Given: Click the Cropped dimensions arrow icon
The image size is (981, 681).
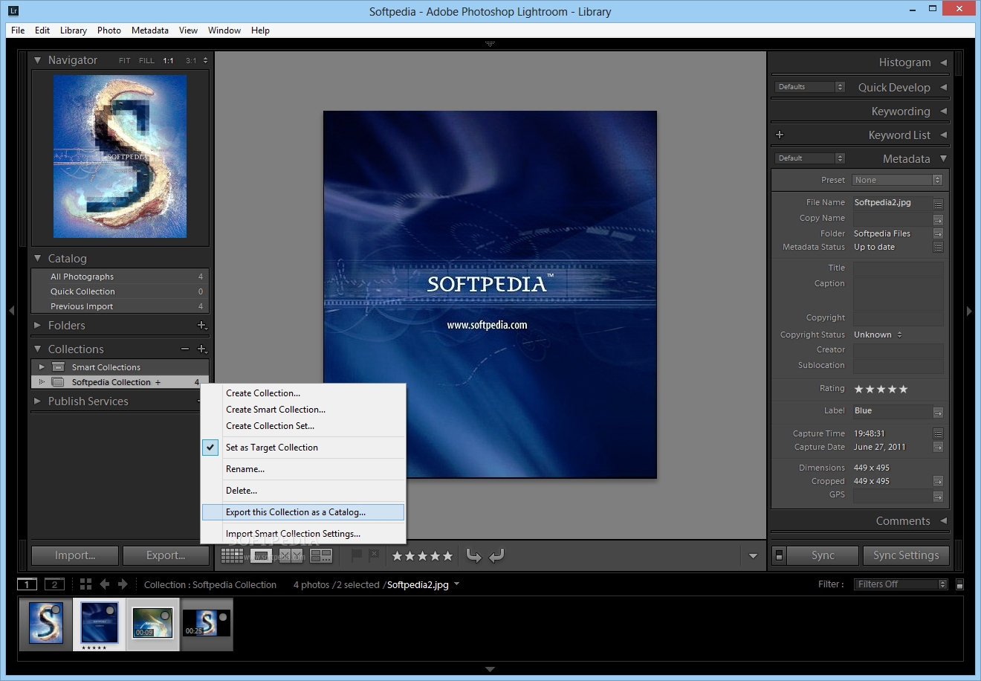Looking at the screenshot, I should pyautogui.click(x=938, y=481).
